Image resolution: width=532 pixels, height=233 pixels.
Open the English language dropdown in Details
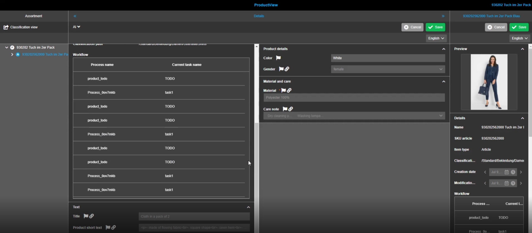point(436,38)
